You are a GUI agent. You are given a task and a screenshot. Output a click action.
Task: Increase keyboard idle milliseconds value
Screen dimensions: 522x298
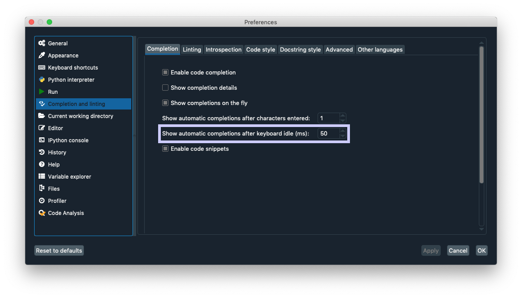point(343,131)
